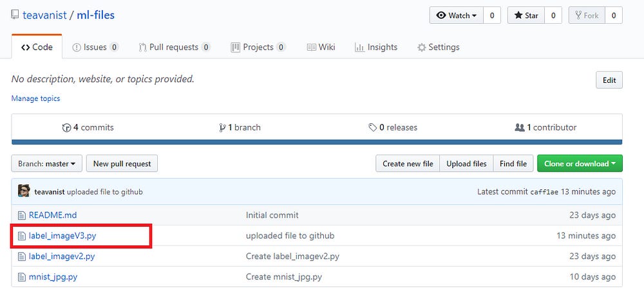Click the Fork button

(x=587, y=15)
